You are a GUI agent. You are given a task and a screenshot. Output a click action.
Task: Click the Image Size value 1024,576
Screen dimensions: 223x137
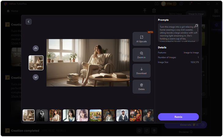pos(195,62)
